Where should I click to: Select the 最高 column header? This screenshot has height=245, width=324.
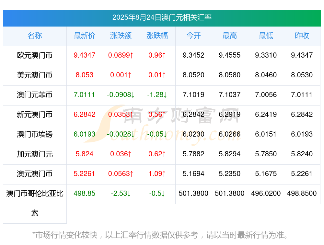pyautogui.click(x=230, y=36)
